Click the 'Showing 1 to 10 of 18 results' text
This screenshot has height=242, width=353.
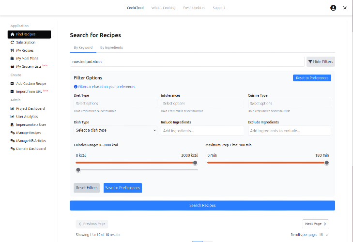pyautogui.click(x=98, y=235)
